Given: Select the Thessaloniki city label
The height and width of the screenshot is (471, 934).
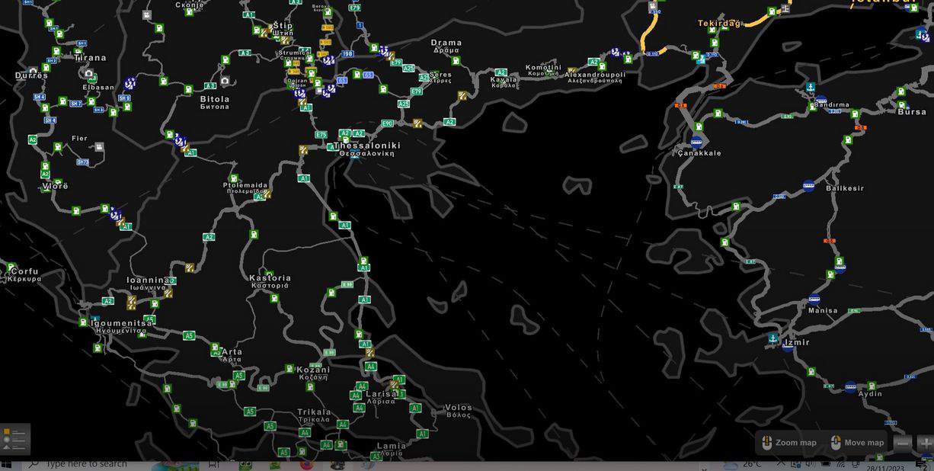Looking at the screenshot, I should coord(366,146).
